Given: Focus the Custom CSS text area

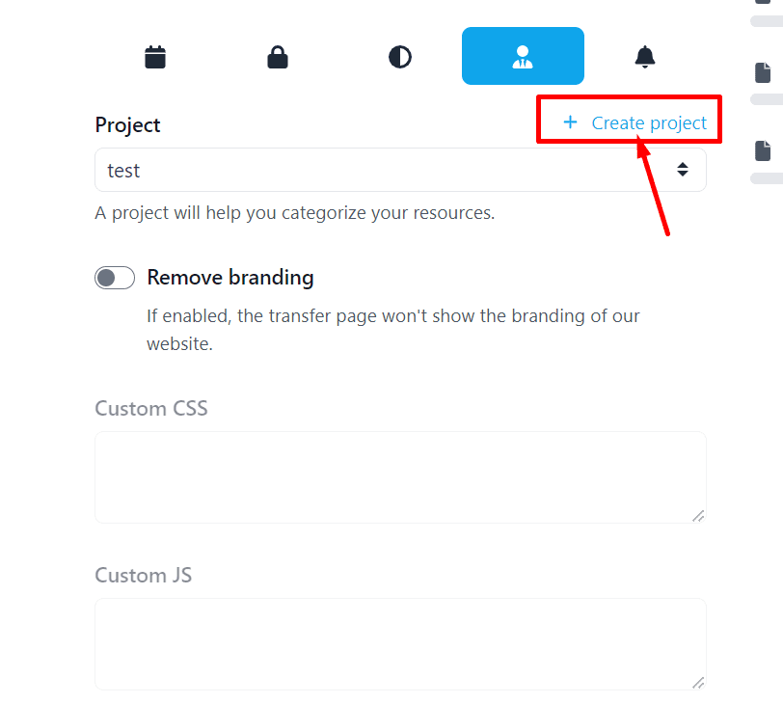Looking at the screenshot, I should point(400,477).
